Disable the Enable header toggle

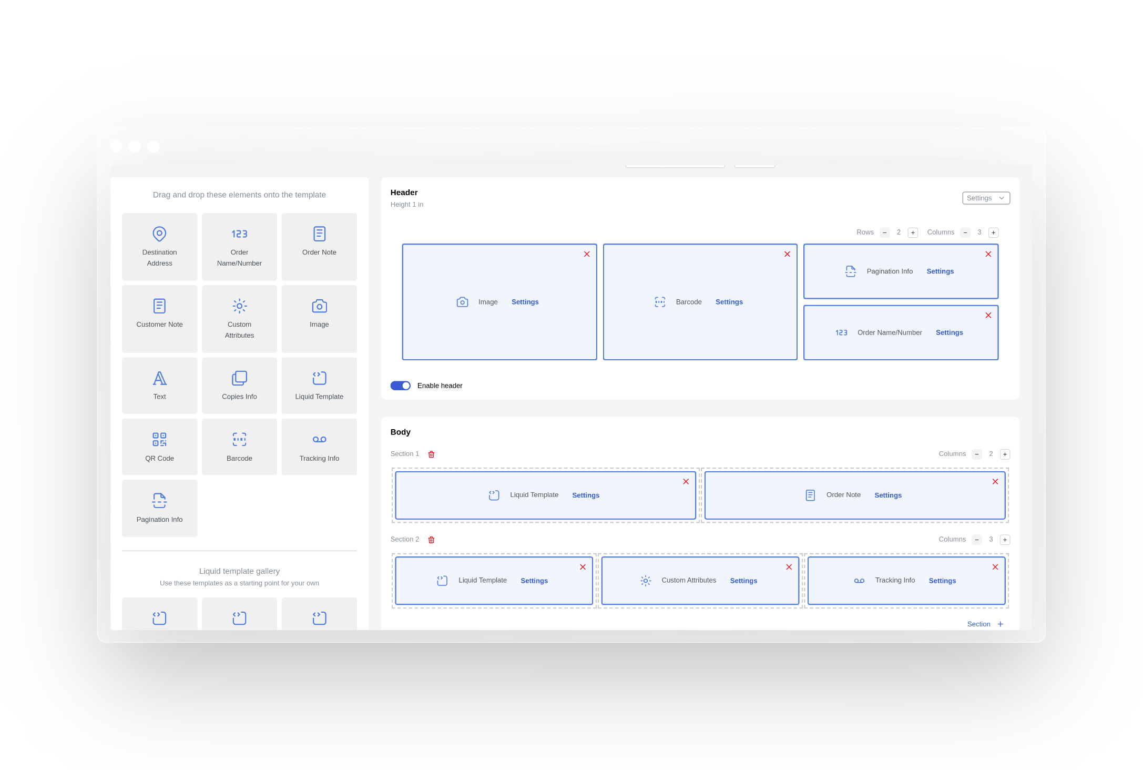tap(400, 386)
